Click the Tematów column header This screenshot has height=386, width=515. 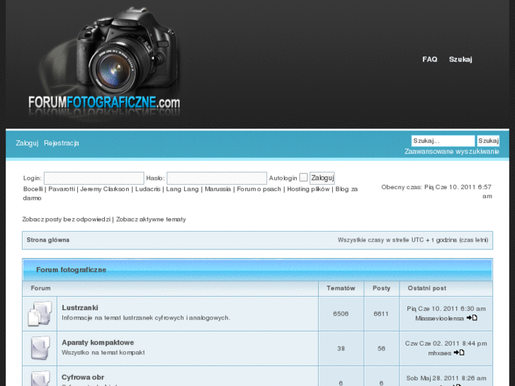pyautogui.click(x=341, y=288)
